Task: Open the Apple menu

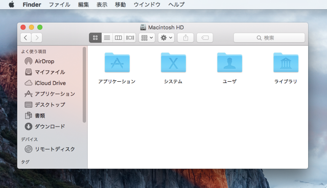Action: (11, 5)
